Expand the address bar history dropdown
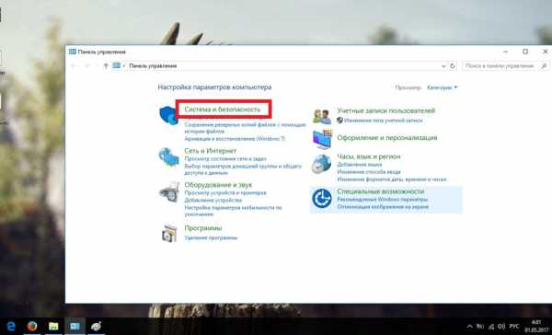 pyautogui.click(x=443, y=66)
